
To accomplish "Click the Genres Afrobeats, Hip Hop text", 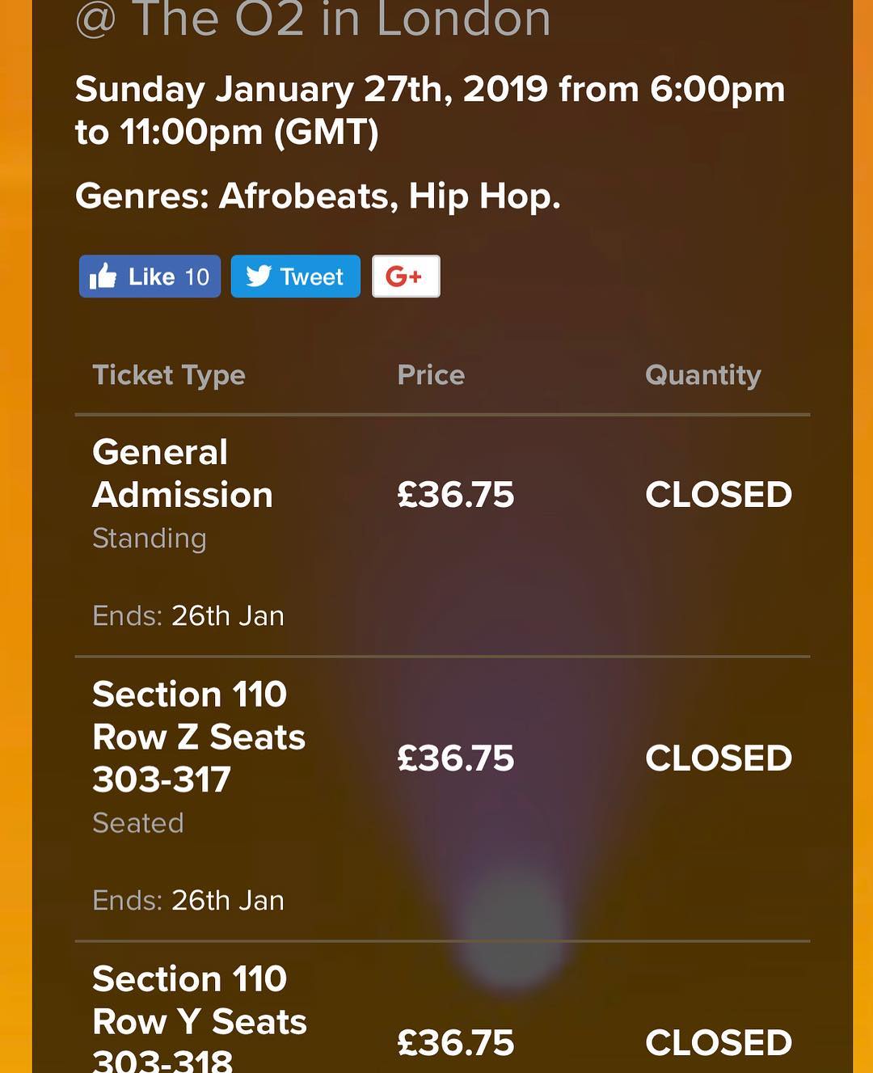I will [x=318, y=196].
